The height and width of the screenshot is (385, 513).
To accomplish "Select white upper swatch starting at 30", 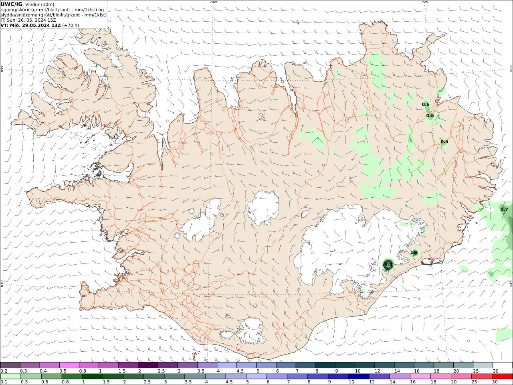I will coord(502,365).
